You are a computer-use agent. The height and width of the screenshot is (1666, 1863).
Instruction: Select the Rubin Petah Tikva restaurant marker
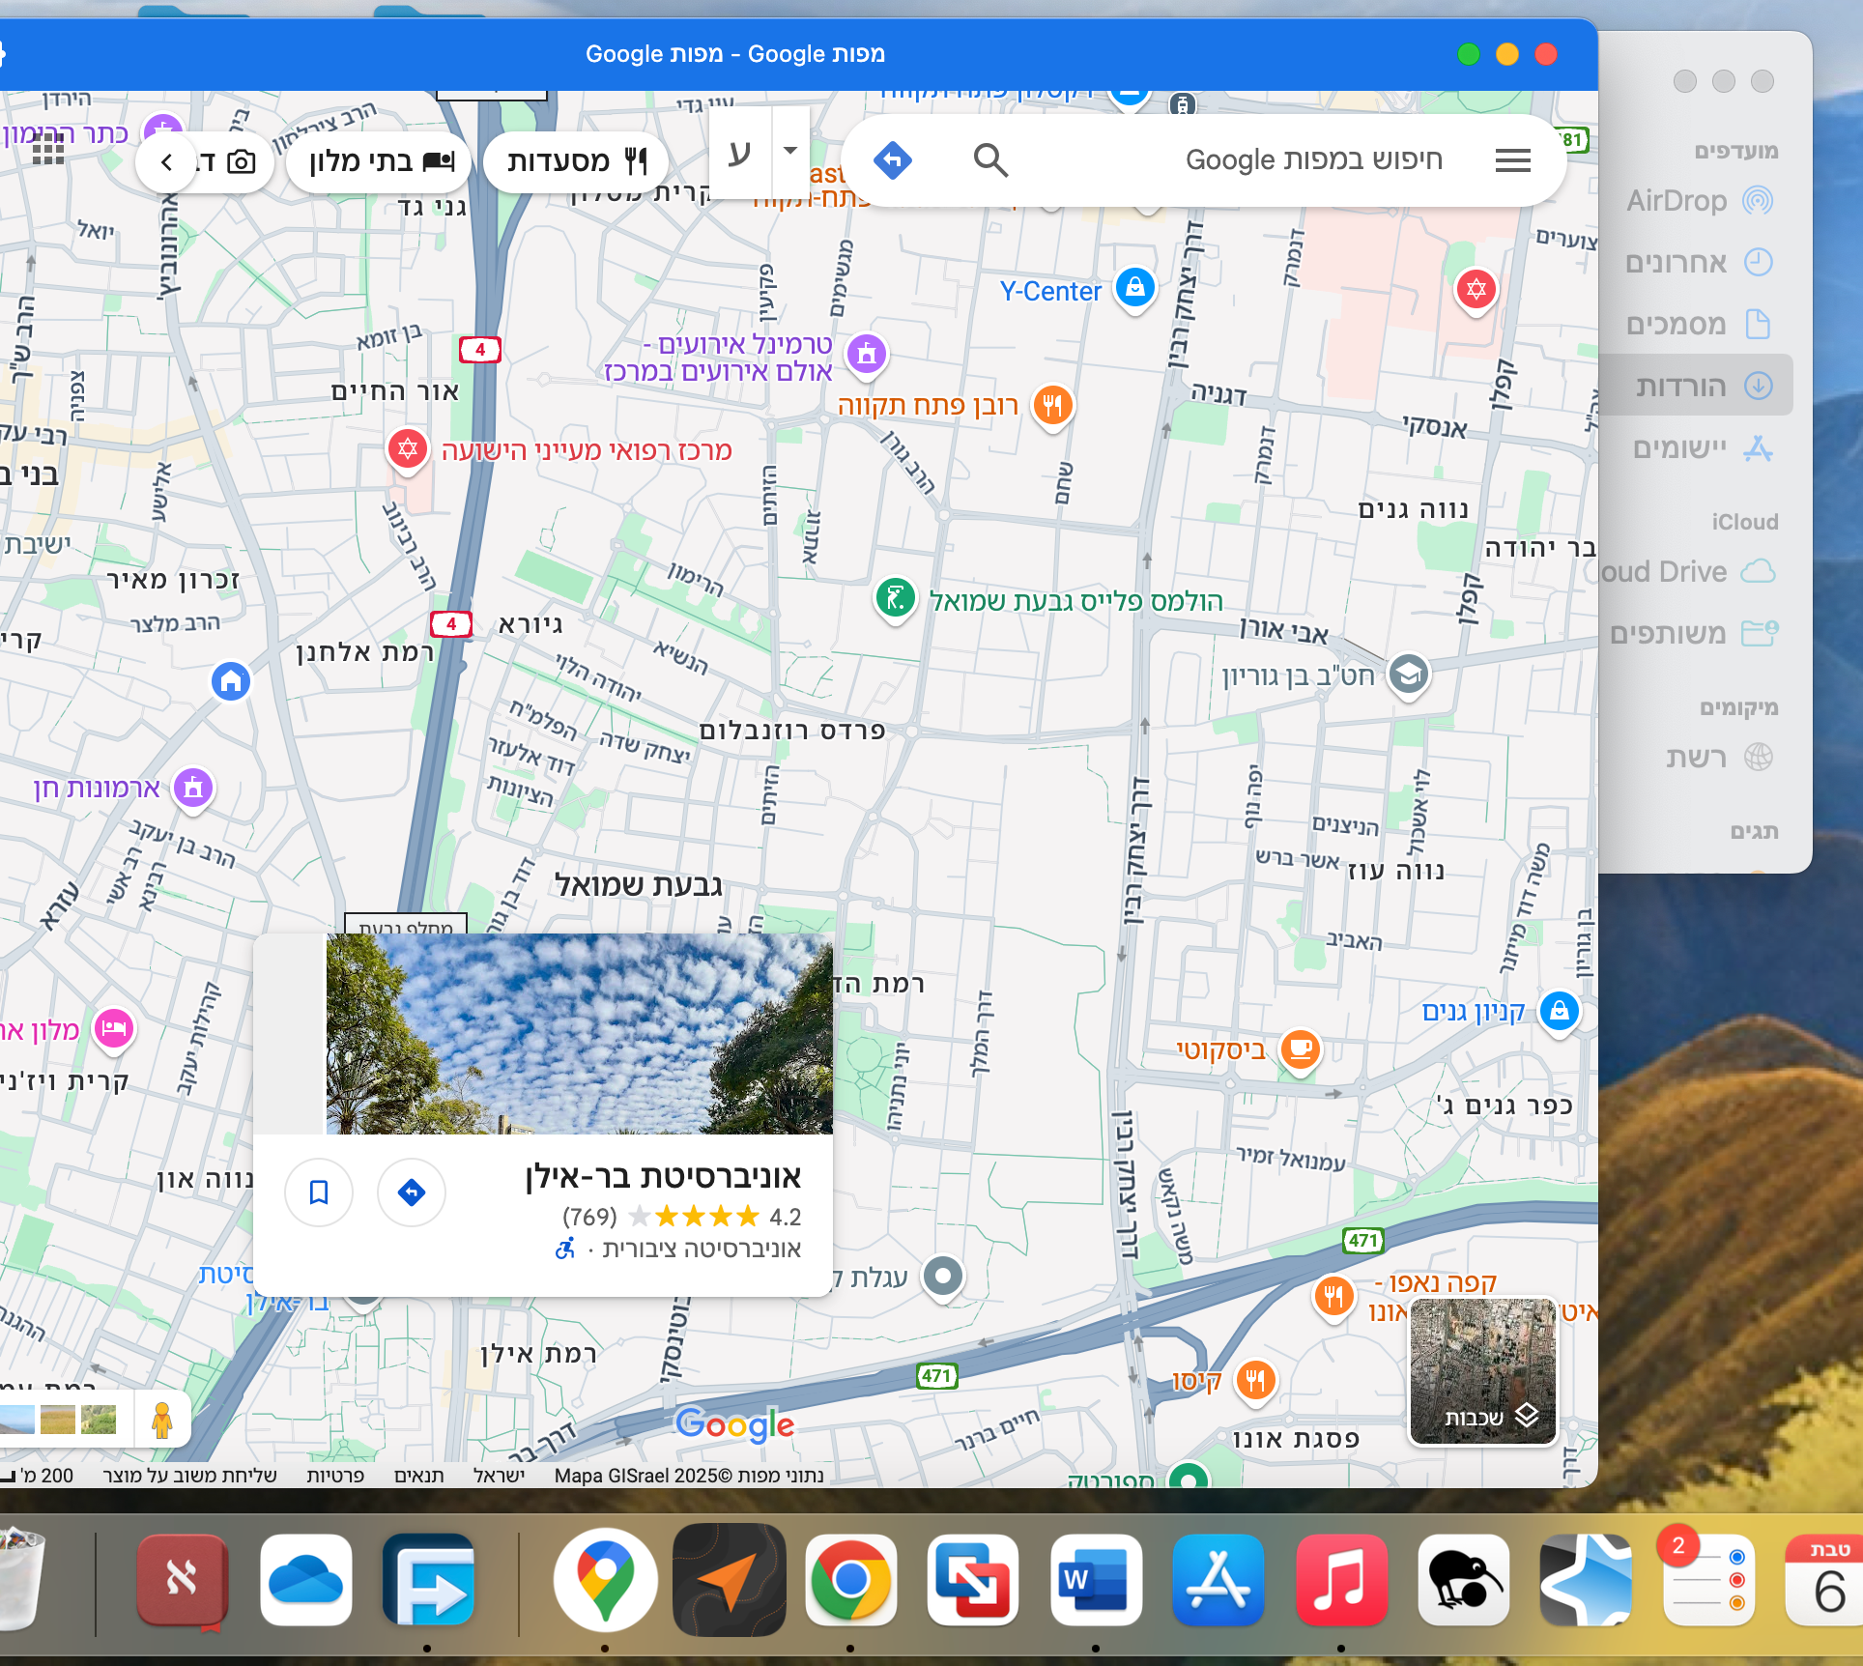click(x=1053, y=405)
